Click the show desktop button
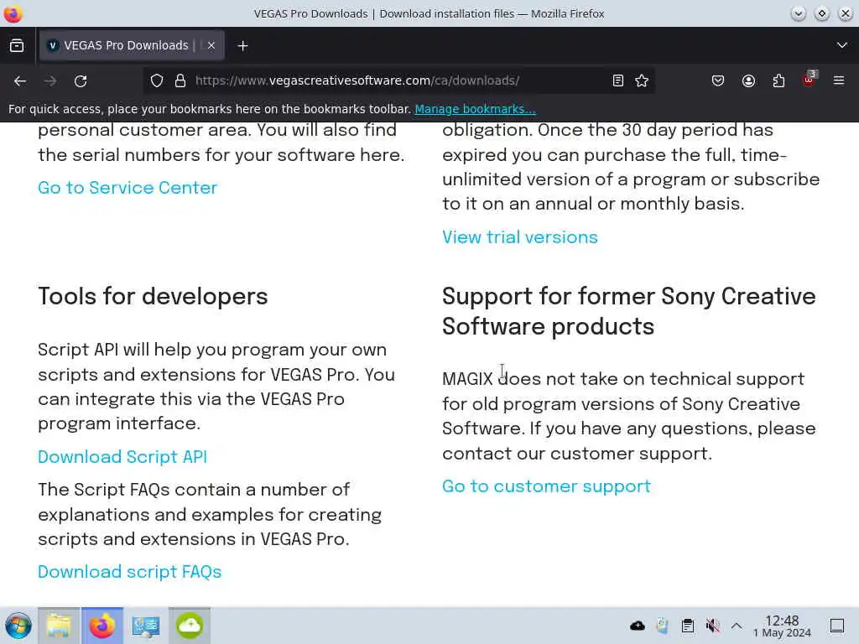 pos(837,626)
